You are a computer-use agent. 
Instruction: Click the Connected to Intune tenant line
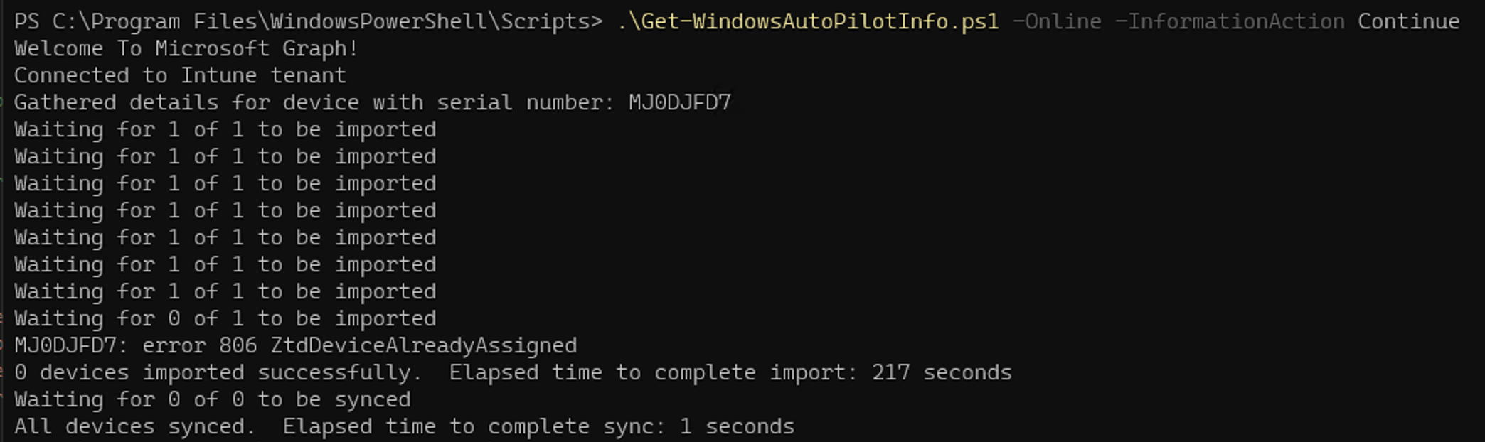click(180, 75)
